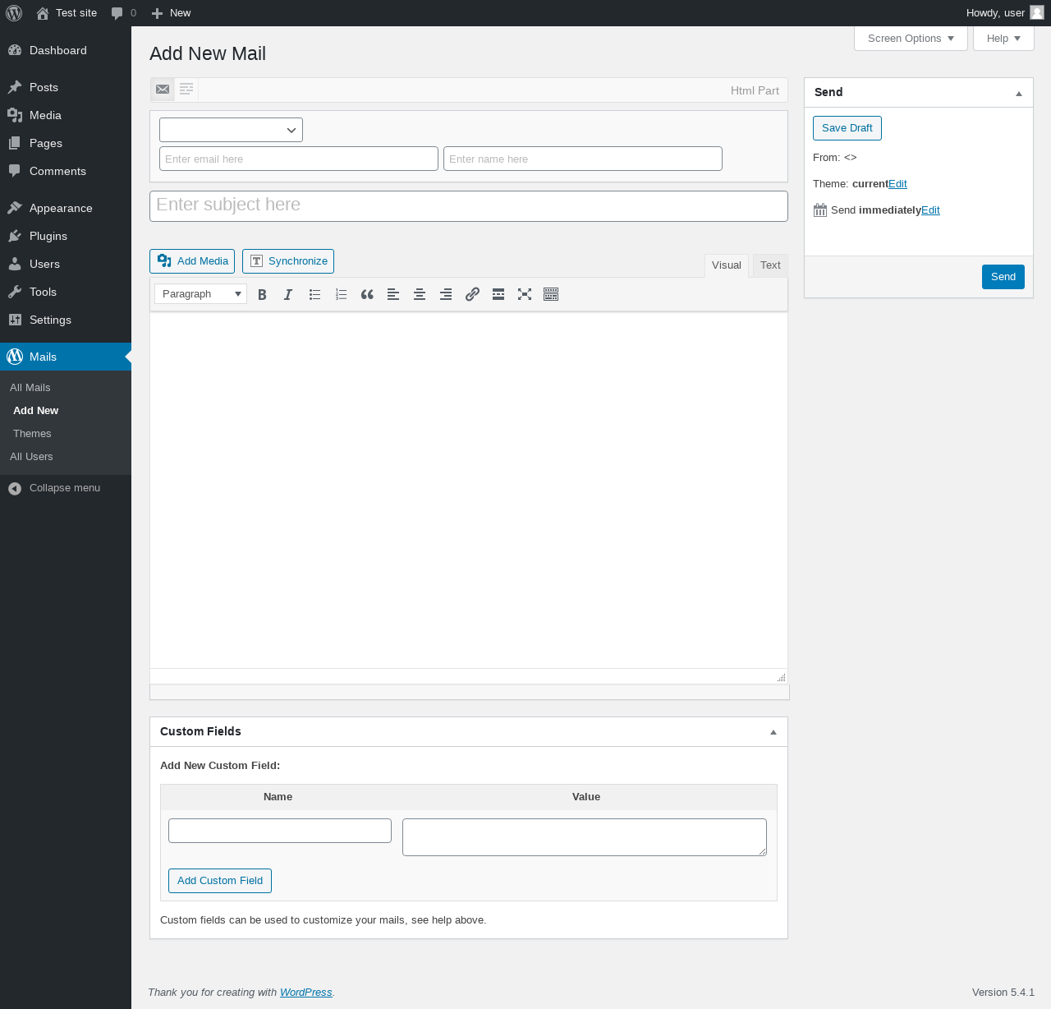Click inside the mail body editor

point(469,490)
